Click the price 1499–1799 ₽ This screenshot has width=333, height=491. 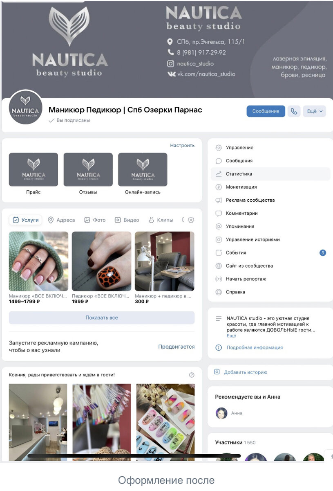pyautogui.click(x=25, y=302)
